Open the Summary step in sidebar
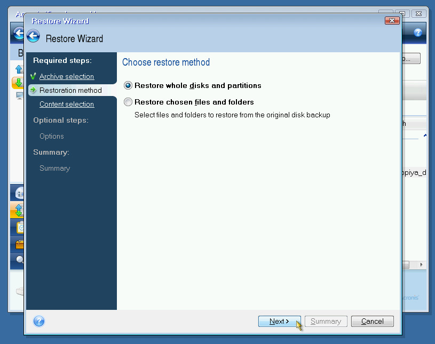 click(x=54, y=168)
